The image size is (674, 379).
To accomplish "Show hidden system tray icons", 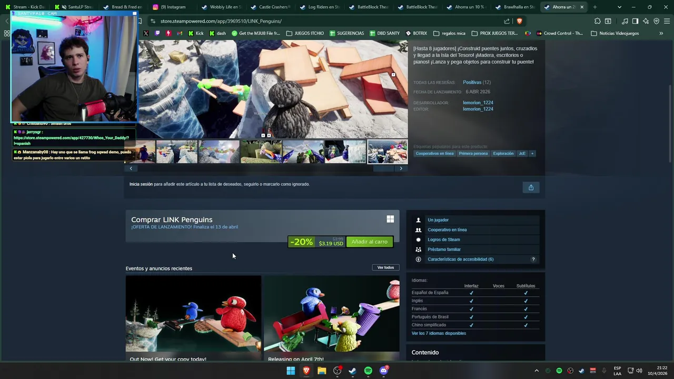I will pos(537,371).
